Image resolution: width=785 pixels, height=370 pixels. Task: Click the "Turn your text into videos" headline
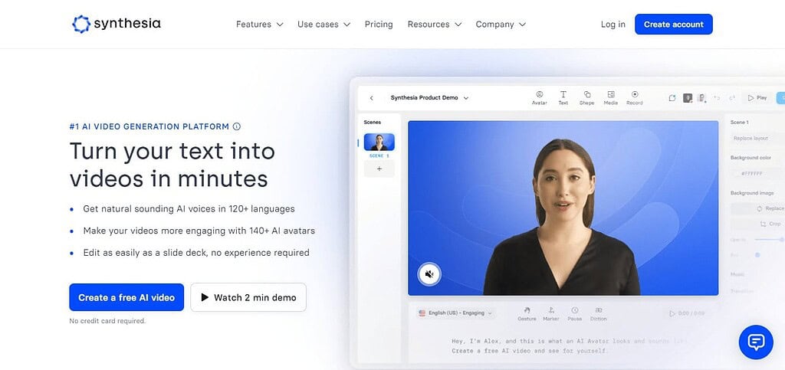[x=172, y=165]
